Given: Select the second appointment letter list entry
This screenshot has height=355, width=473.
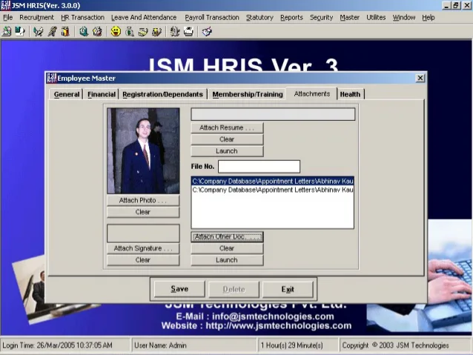Looking at the screenshot, I should [x=272, y=190].
